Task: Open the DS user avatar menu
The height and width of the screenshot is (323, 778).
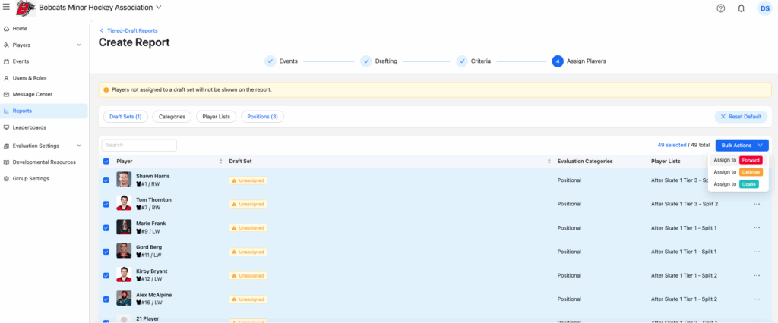Action: pyautogui.click(x=764, y=8)
